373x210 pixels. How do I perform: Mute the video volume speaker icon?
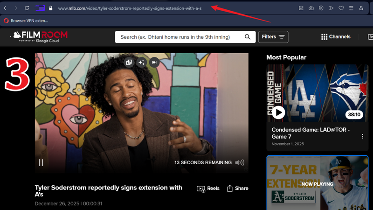click(x=240, y=162)
